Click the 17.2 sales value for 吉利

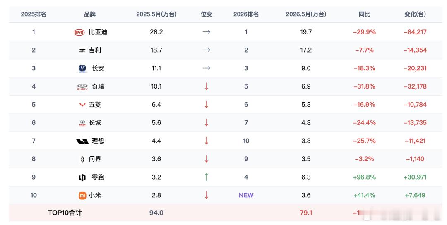306,50
